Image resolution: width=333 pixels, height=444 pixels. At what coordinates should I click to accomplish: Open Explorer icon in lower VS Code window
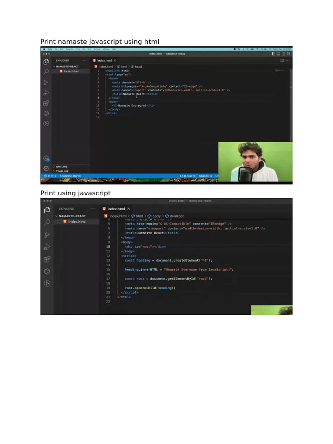(47, 210)
